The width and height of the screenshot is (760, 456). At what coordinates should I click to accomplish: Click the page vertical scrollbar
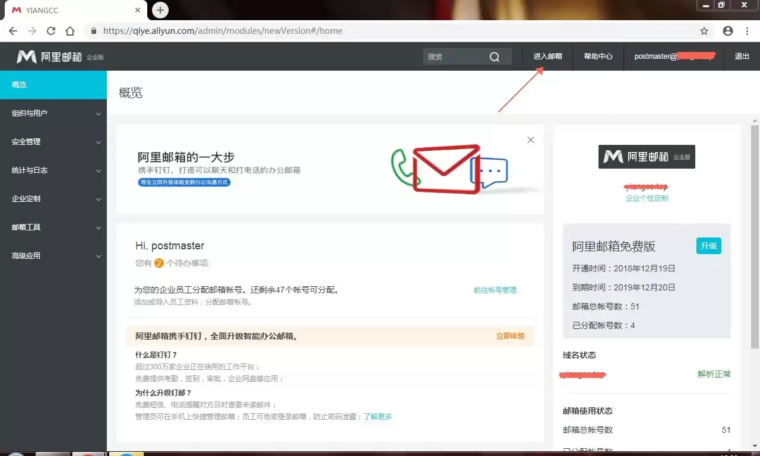point(755,236)
